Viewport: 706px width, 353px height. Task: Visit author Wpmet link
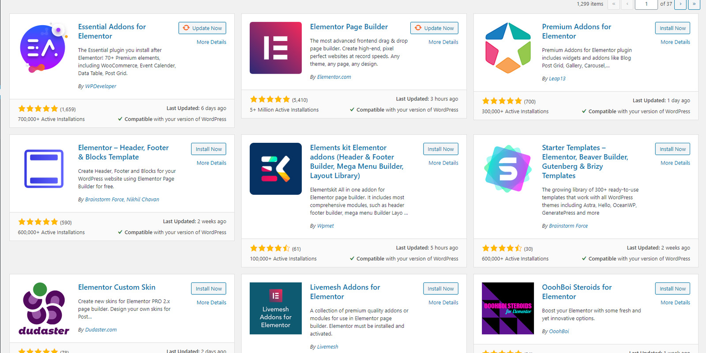325,226
